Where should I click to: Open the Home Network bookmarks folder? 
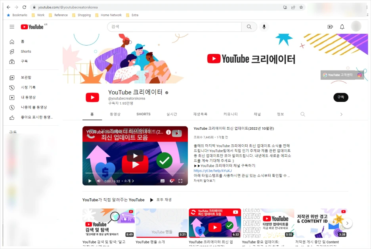[x=108, y=15]
